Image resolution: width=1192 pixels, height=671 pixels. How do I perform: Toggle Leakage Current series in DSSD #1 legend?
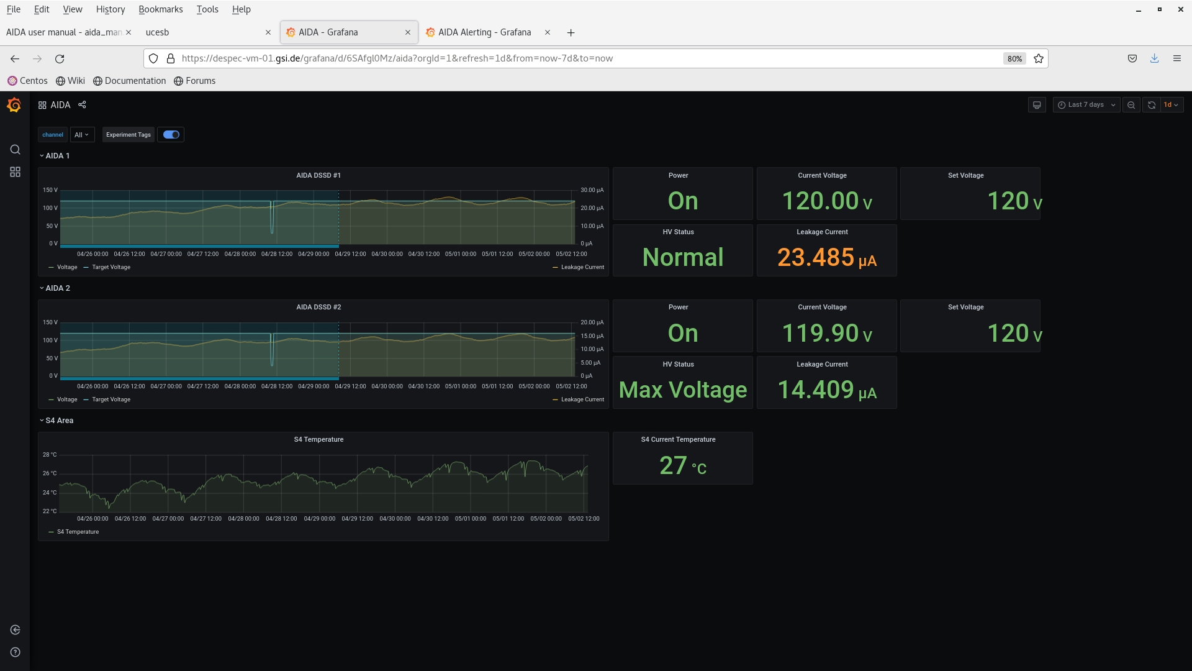click(x=582, y=267)
